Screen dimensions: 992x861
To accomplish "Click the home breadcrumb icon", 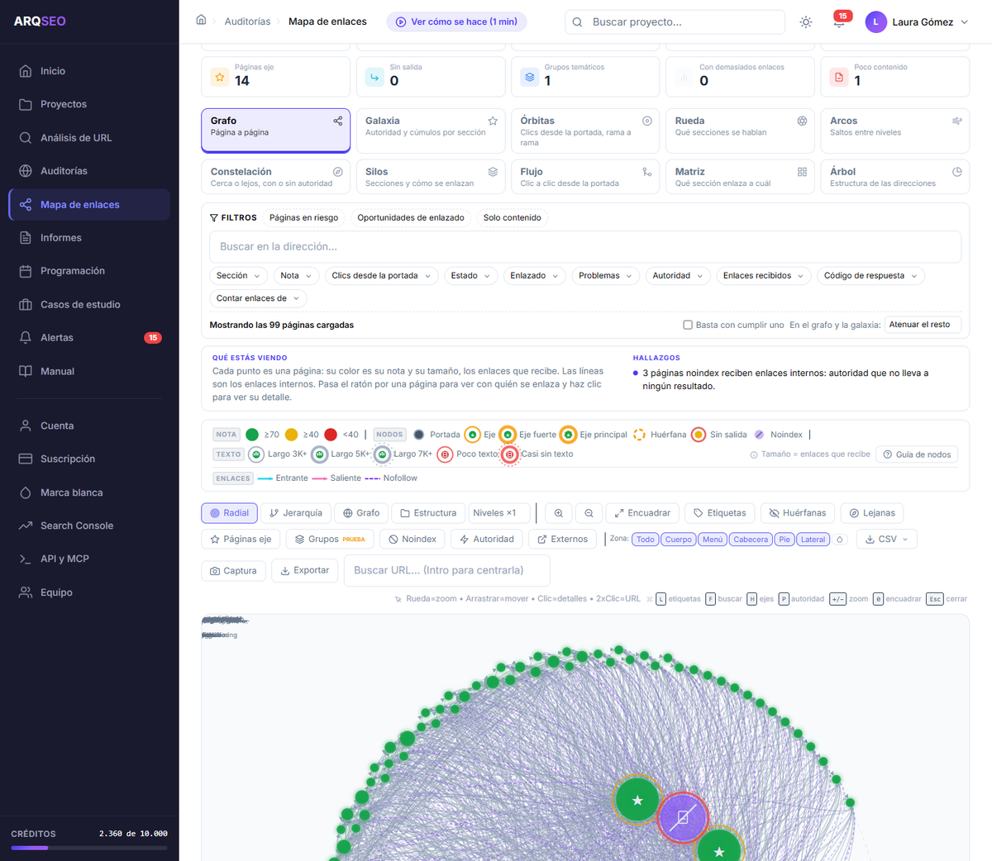I will 201,20.
